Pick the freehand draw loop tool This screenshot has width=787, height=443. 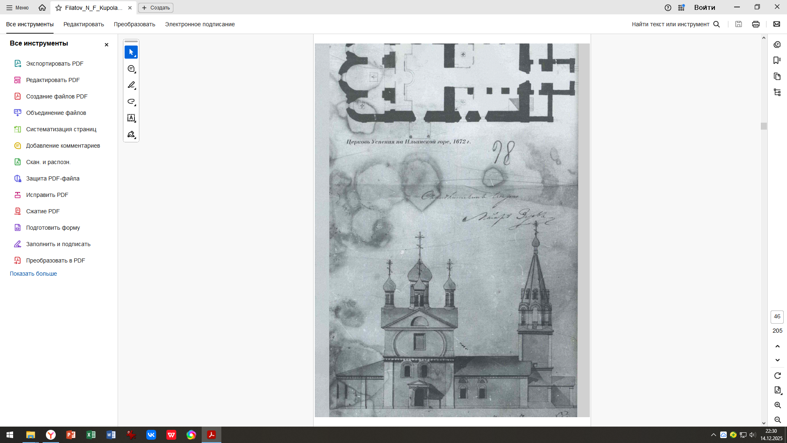pos(131,102)
